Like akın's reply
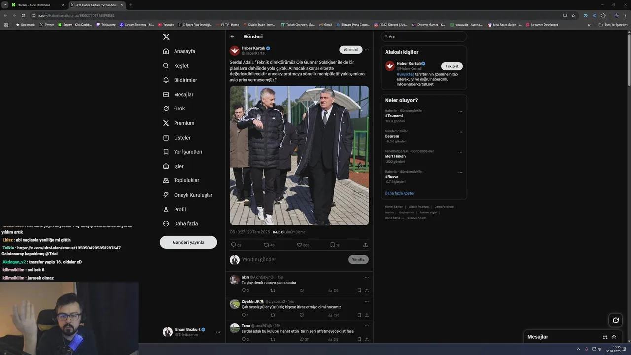The image size is (631, 355). tap(301, 290)
